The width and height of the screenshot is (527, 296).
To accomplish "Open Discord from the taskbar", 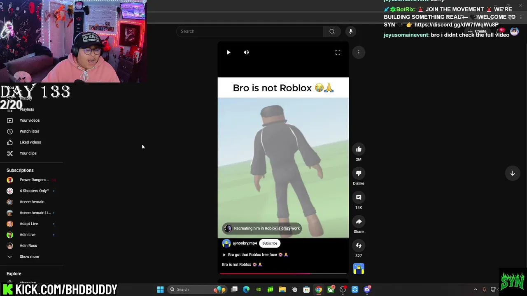I will [x=367, y=289].
